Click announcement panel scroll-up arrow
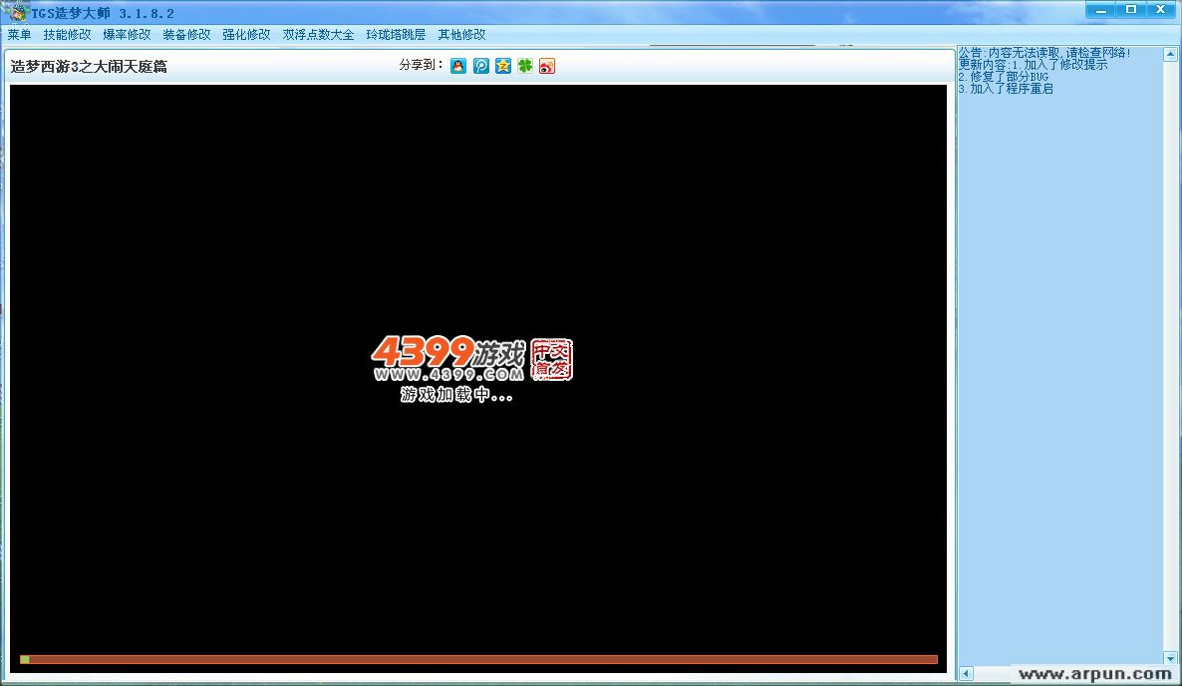 (1170, 54)
